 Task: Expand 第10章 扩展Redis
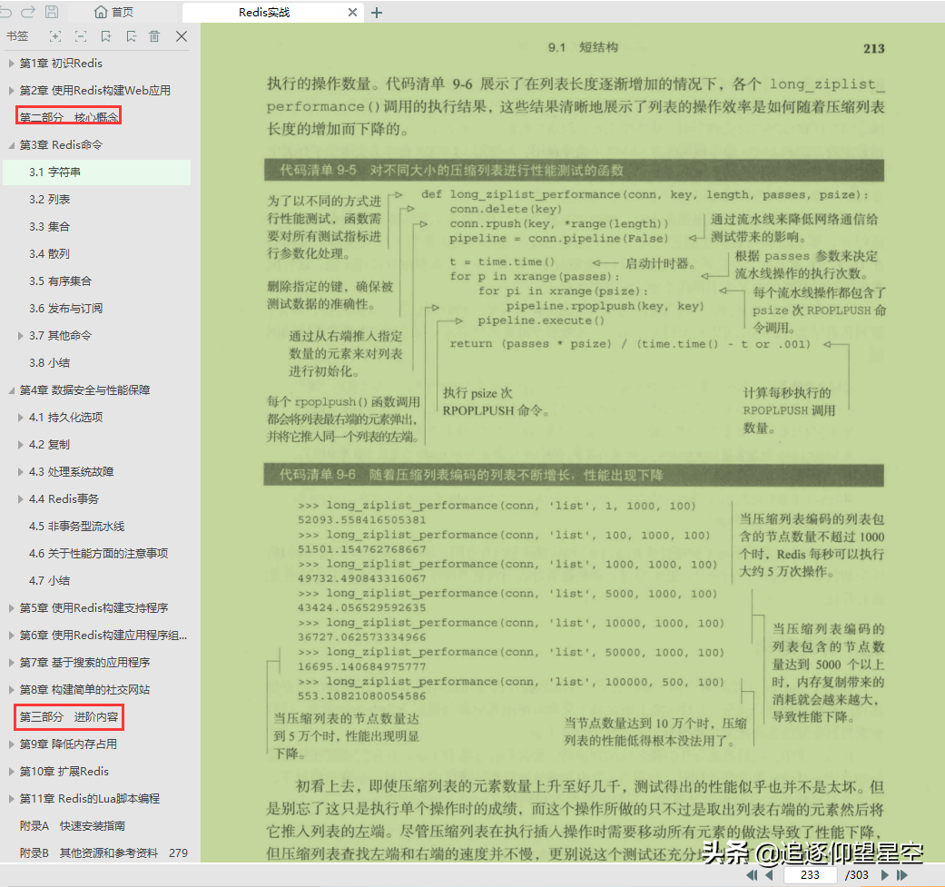click(x=12, y=772)
